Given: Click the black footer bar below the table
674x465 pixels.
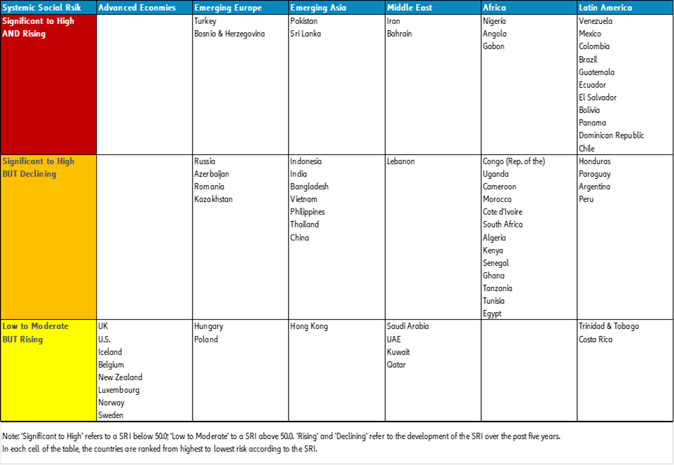Looking at the screenshot, I should tap(336, 442).
